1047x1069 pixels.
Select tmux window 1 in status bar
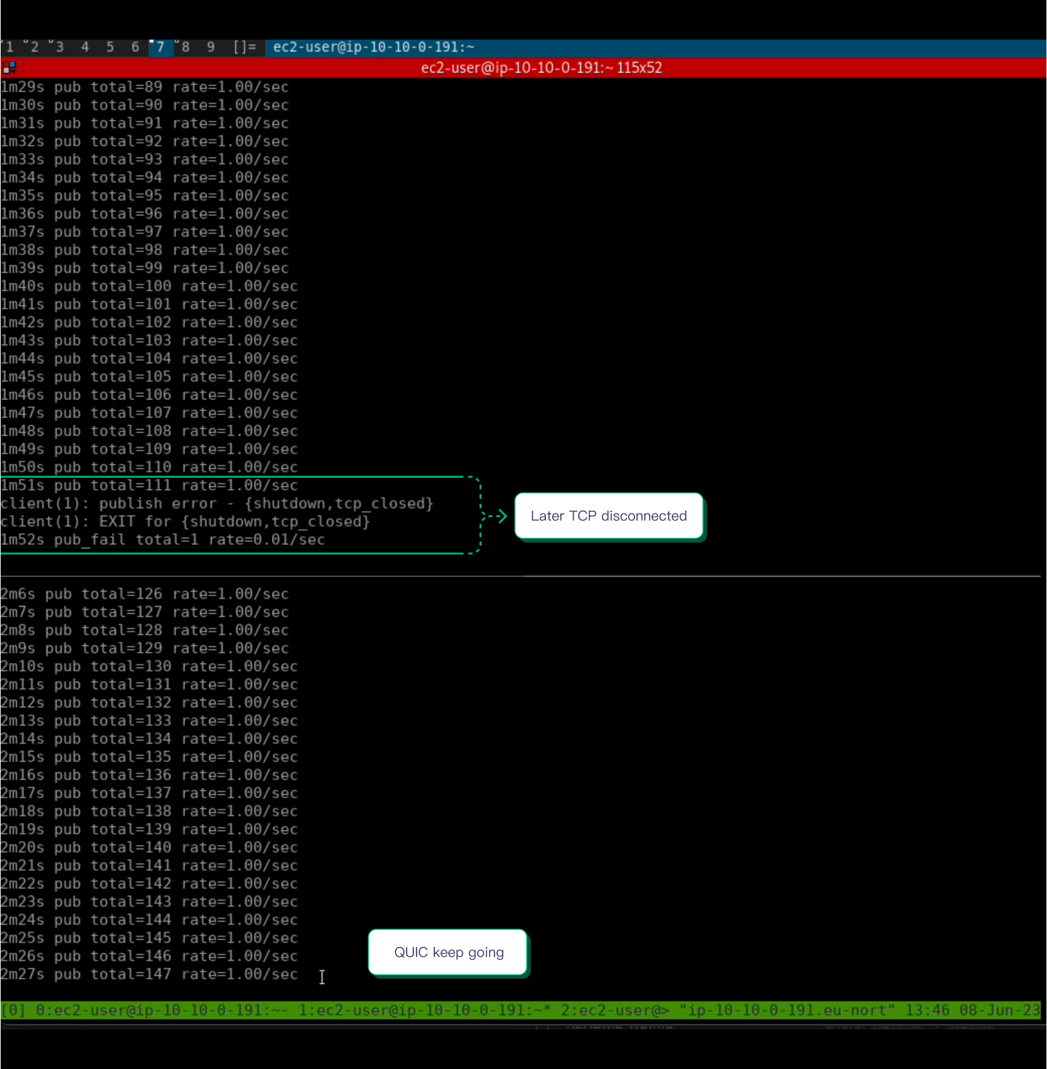coord(422,1010)
